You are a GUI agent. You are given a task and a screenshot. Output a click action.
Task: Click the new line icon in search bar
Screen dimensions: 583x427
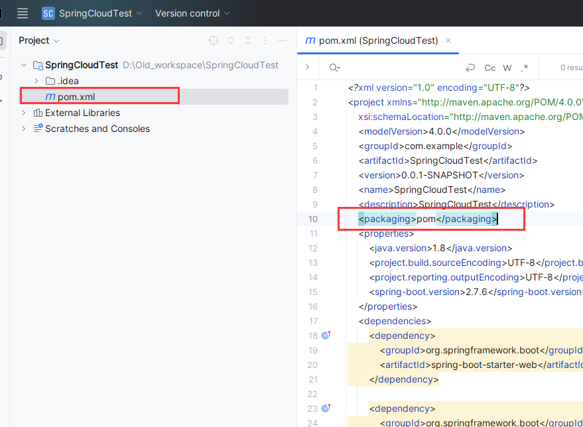tap(471, 68)
